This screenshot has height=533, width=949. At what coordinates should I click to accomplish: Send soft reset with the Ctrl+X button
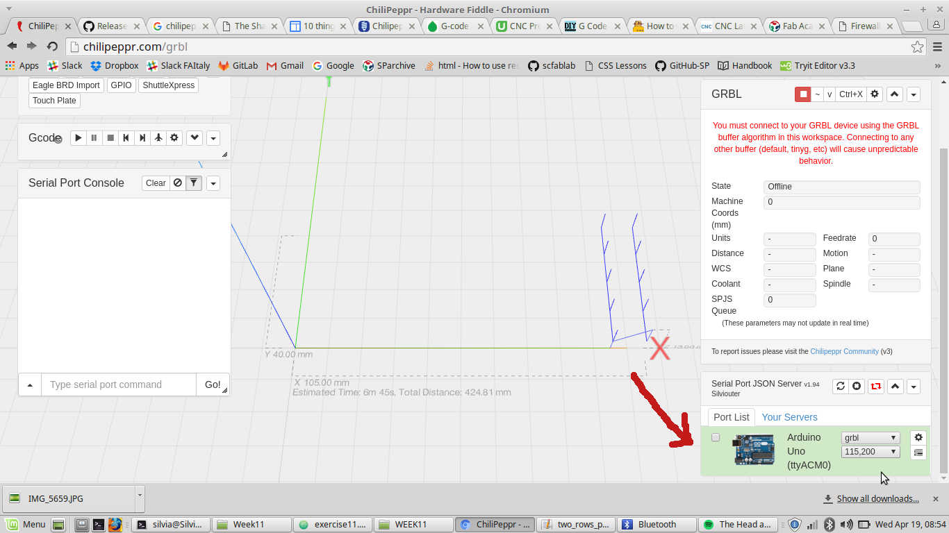pyautogui.click(x=850, y=94)
